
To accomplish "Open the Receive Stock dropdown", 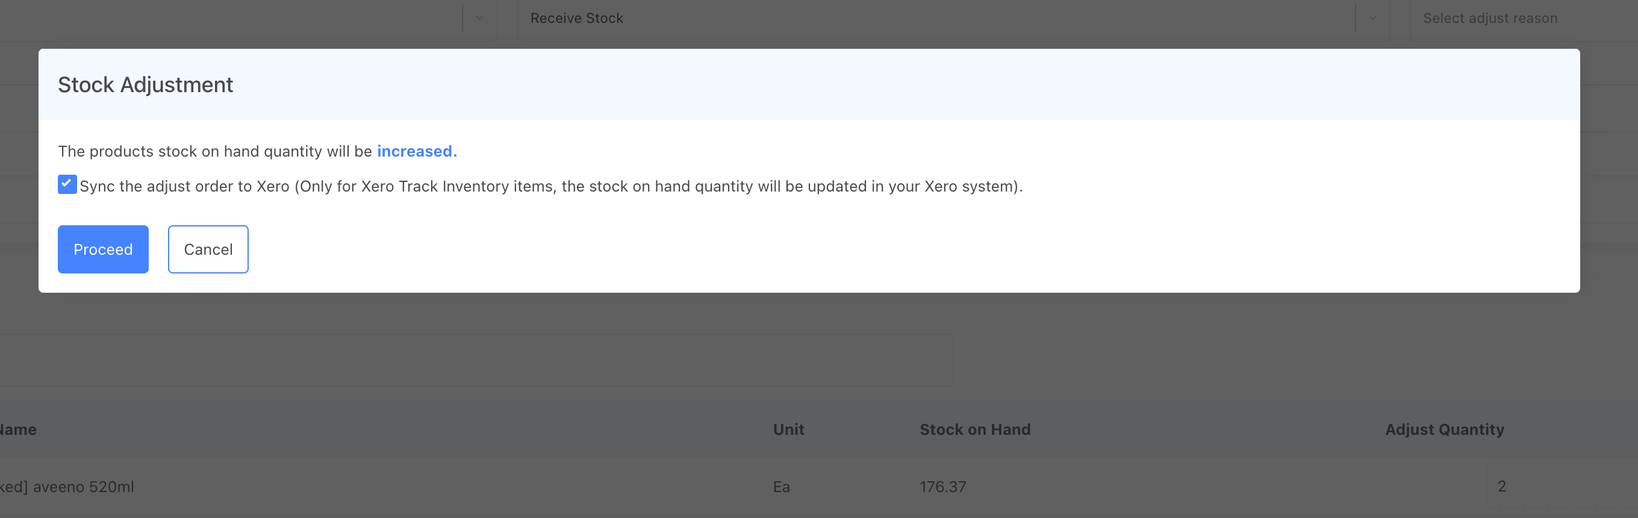I will pyautogui.click(x=935, y=19).
